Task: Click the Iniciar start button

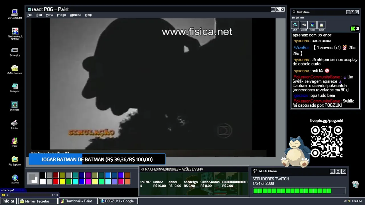Action: (8, 201)
